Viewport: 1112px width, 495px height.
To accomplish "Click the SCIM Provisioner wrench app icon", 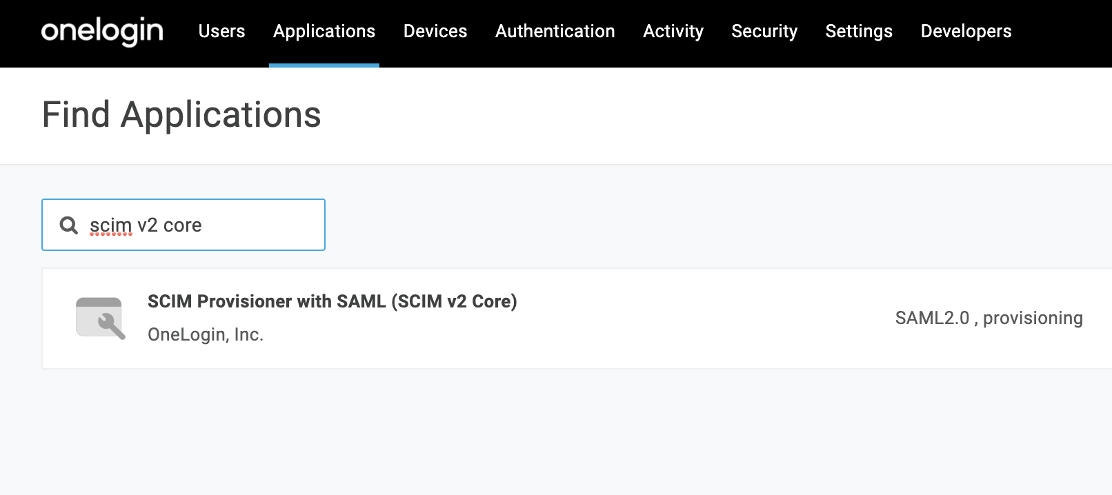I will coord(101,318).
